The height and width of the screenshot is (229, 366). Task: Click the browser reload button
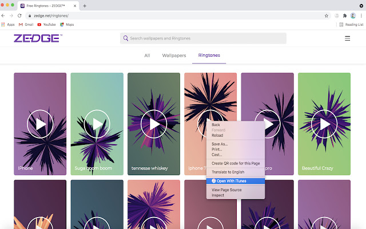[19, 15]
